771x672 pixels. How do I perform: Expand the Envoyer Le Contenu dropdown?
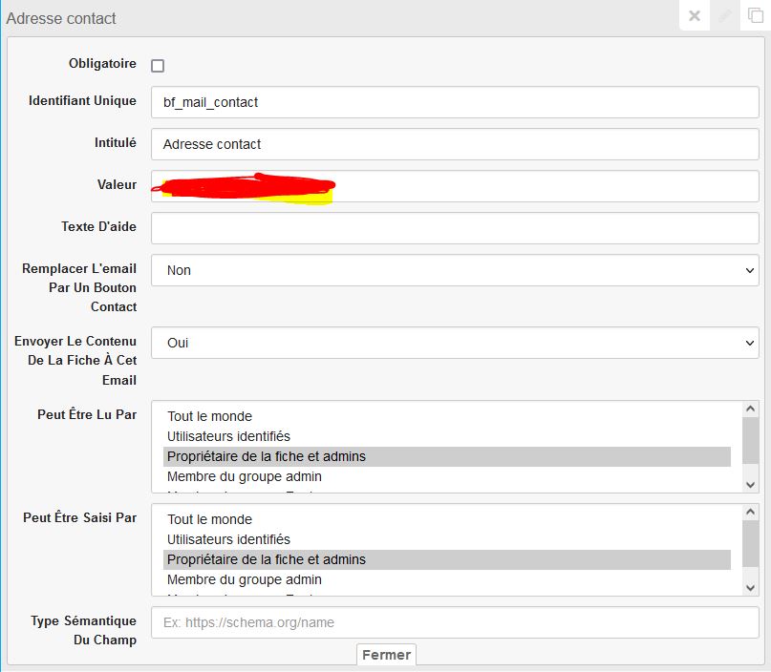(455, 343)
